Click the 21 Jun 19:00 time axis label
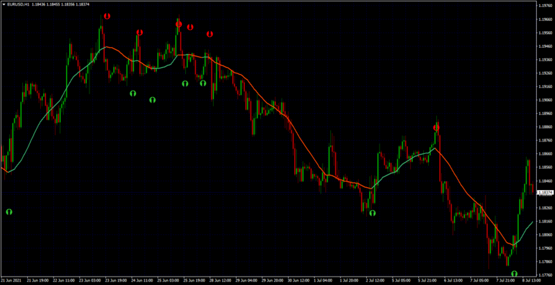This screenshot has width=555, height=285. coord(37,281)
